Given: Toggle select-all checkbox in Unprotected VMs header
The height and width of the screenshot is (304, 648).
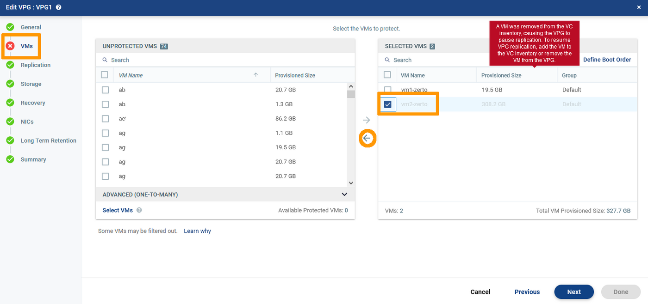Looking at the screenshot, I should coord(105,75).
